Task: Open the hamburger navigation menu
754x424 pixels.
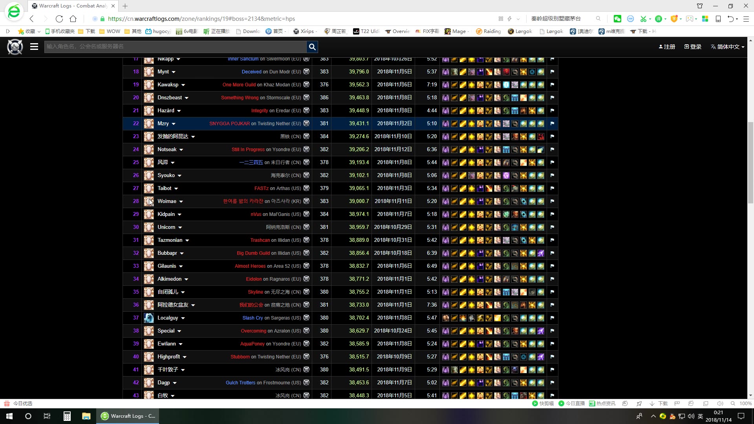Action: click(34, 47)
